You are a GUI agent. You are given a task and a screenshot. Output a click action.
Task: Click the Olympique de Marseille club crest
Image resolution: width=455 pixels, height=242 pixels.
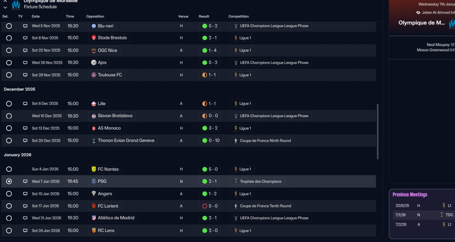[x=16, y=5]
